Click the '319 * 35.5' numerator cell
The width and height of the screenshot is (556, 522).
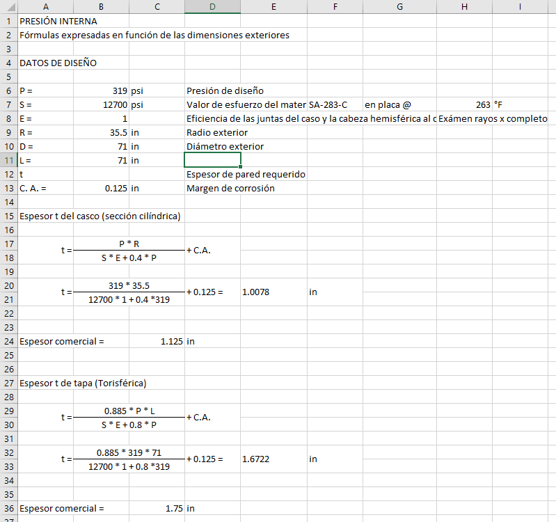[129, 285]
